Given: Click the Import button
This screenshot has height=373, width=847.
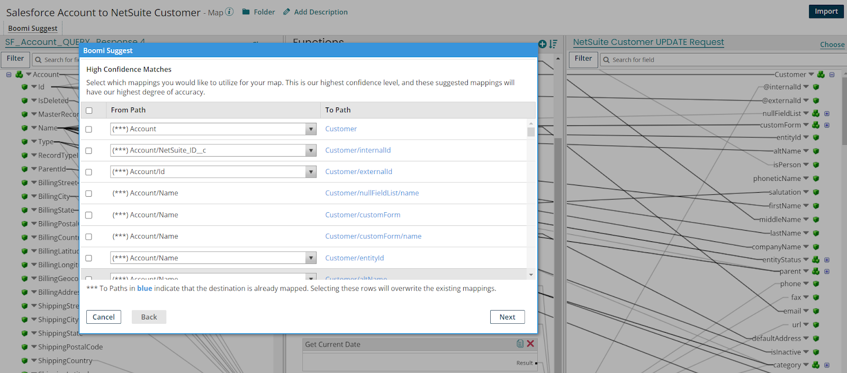Looking at the screenshot, I should tap(826, 11).
